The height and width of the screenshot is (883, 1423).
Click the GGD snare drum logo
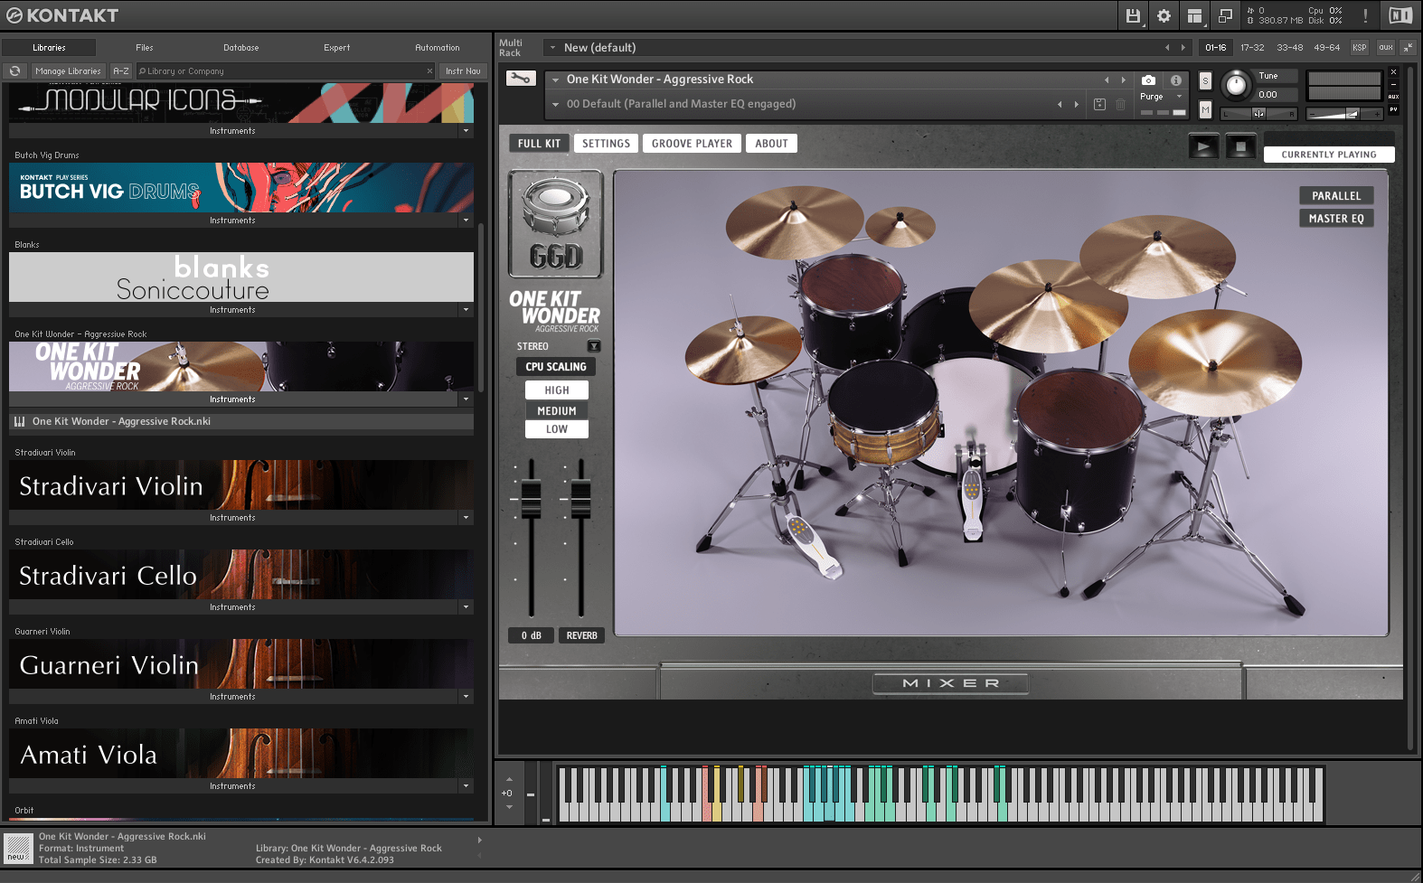(555, 224)
